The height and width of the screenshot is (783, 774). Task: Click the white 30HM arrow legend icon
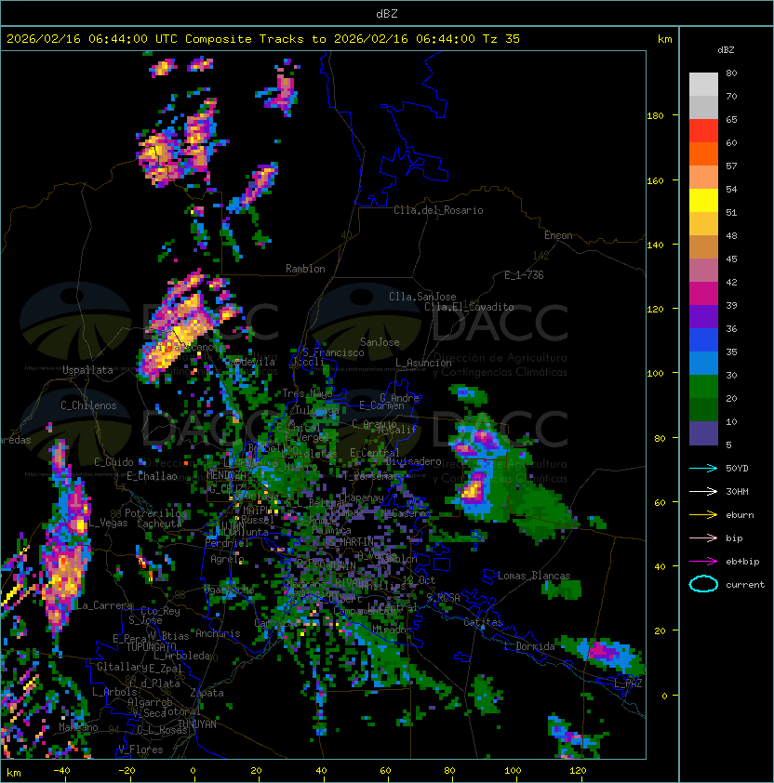(703, 491)
